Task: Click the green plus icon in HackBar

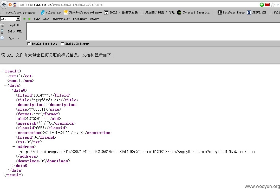Action: pos(29,19)
